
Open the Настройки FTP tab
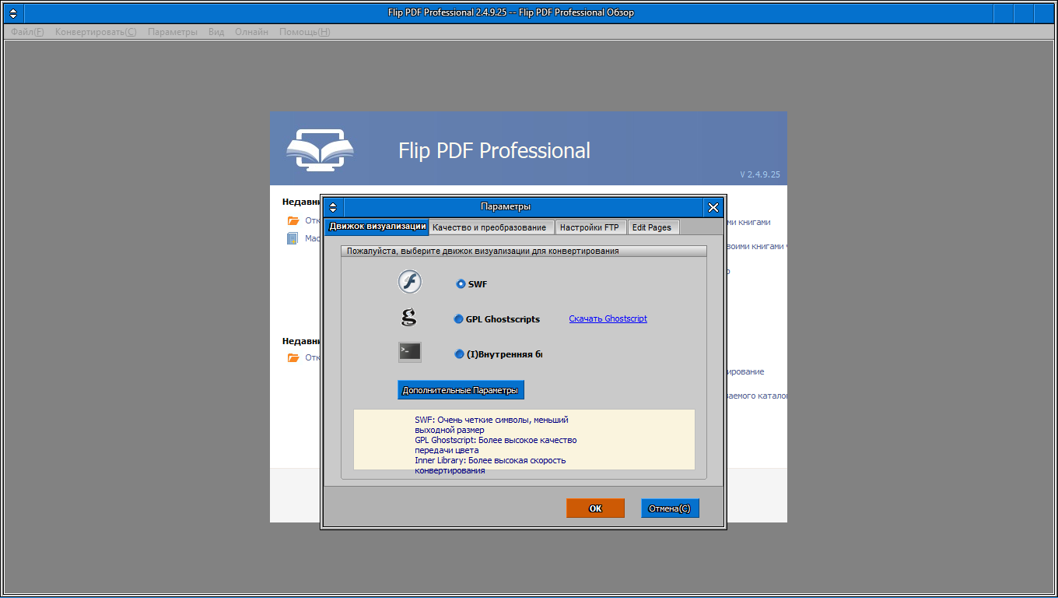click(590, 227)
